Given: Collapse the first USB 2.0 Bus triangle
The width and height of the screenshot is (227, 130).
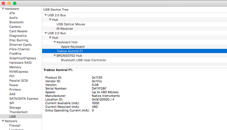Looking at the screenshot, I should (x=46, y=15).
